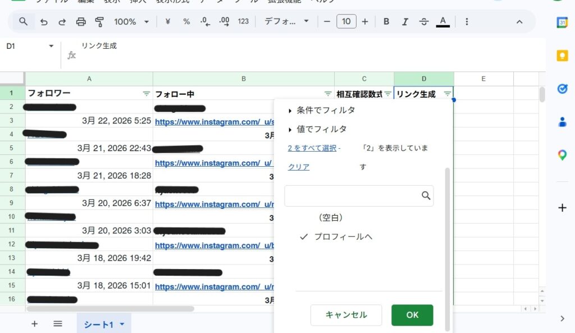The image size is (575, 333).
Task: Open the text color picker
Action: tap(443, 22)
